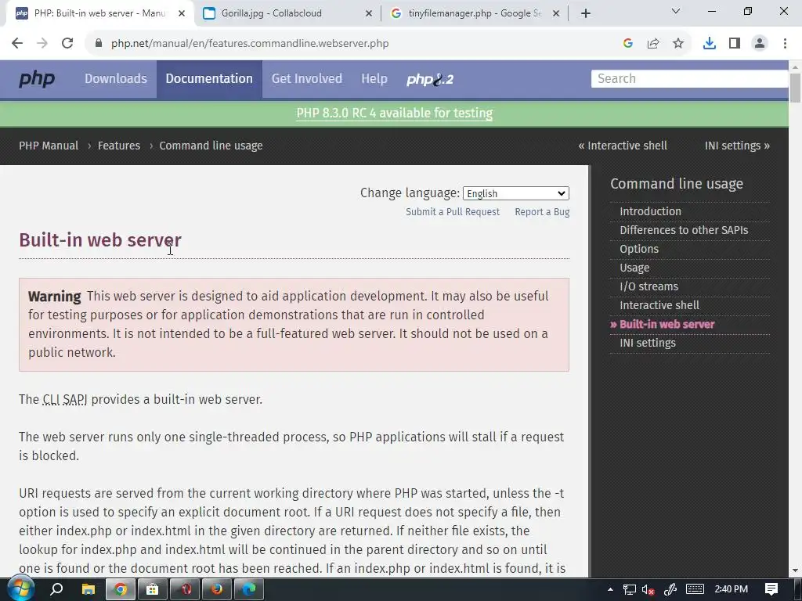
Task: Open the Chrome three-dot menu
Action: (x=785, y=44)
